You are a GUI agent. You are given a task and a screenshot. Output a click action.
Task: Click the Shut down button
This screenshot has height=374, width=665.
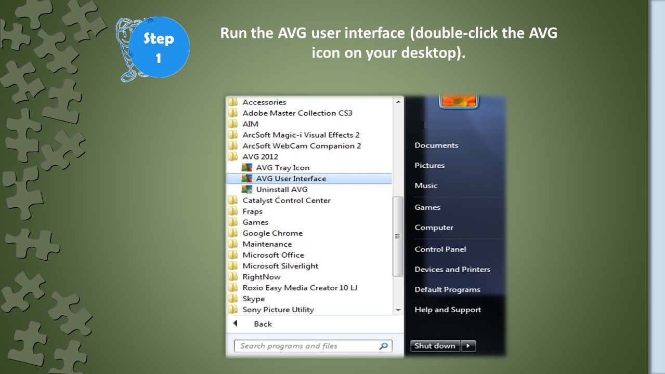pyautogui.click(x=436, y=346)
